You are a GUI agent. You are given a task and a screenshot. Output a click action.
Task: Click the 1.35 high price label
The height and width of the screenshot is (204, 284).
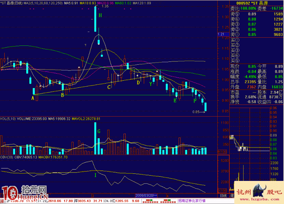pos(105,6)
